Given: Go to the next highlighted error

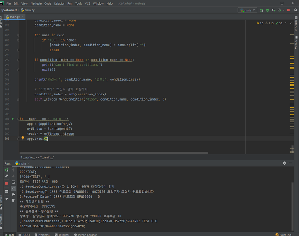Looking at the screenshot, I should pyautogui.click(x=290, y=23).
